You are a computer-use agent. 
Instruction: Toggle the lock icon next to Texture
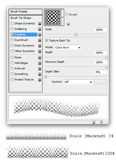click(40, 35)
